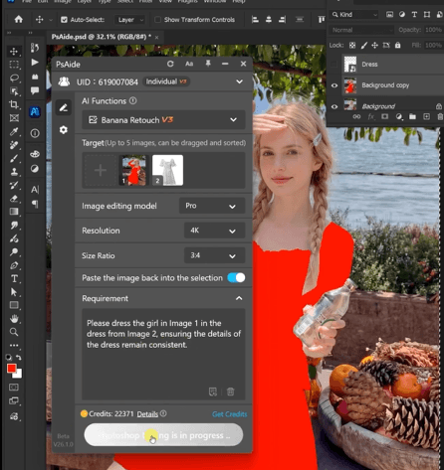The width and height of the screenshot is (444, 470).
Task: Open the Get Credits link
Action: click(x=229, y=414)
